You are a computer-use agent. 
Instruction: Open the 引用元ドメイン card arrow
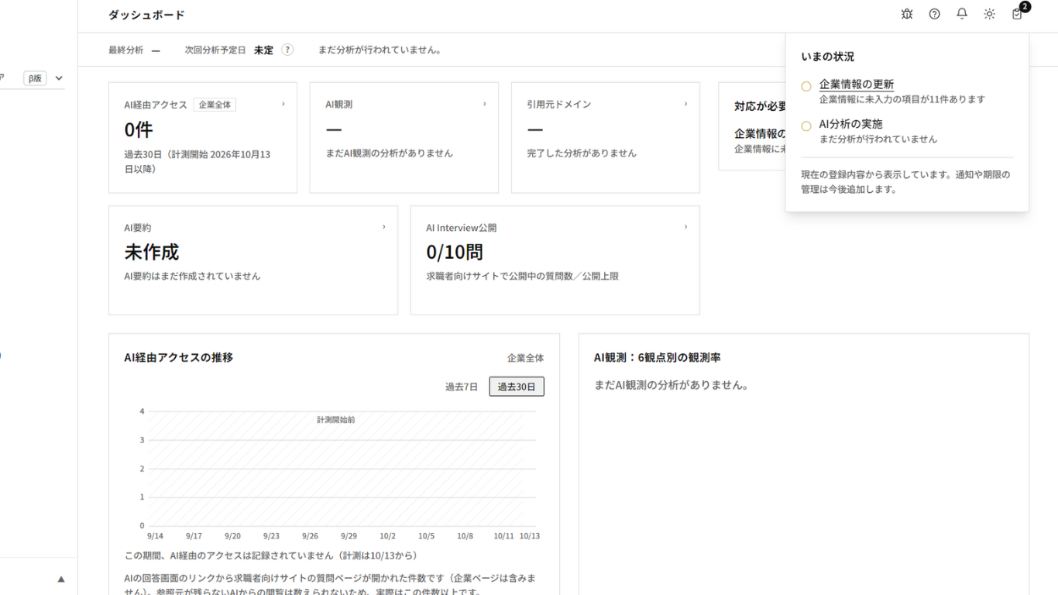pos(686,104)
